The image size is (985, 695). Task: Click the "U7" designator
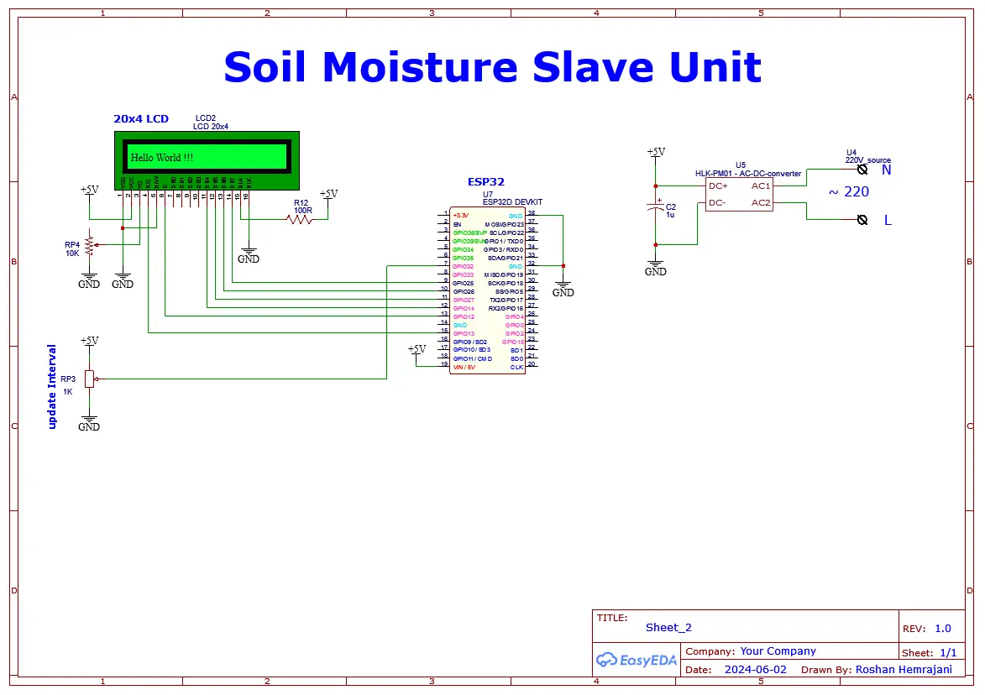tap(488, 195)
